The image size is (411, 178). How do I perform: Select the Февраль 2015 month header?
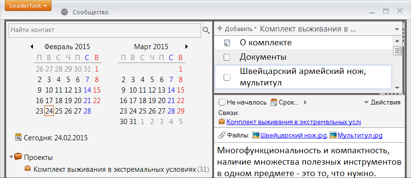tap(67, 47)
